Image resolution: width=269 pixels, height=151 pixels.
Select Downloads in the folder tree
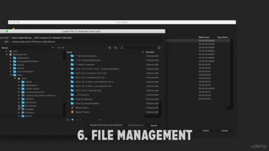(x=31, y=106)
